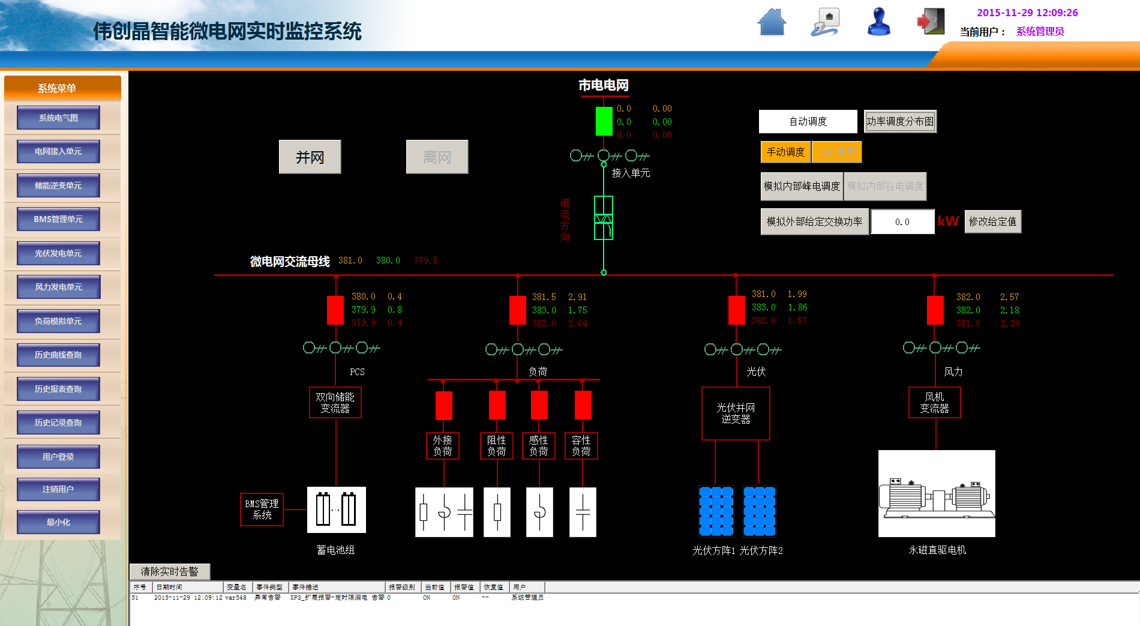Click the blue user profile icon

(879, 22)
